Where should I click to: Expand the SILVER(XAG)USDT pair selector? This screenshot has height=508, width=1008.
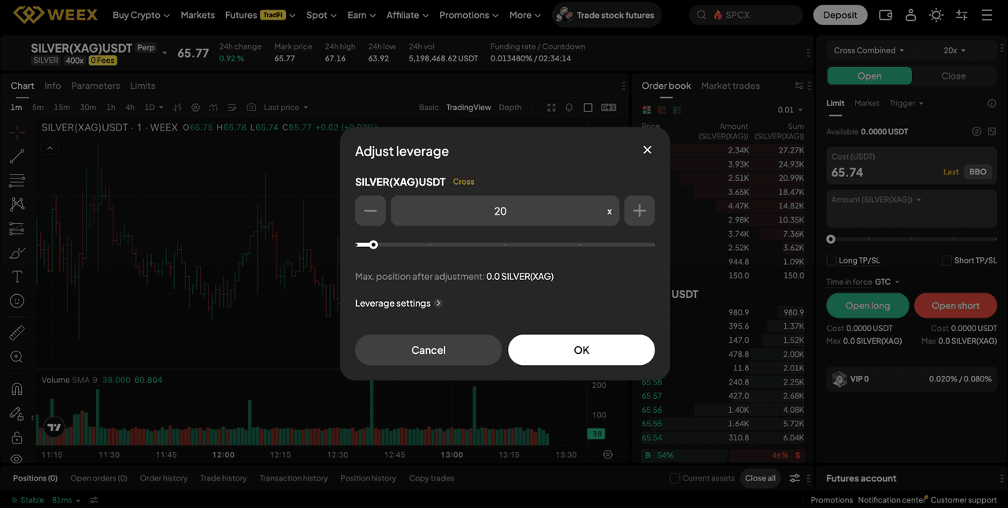pos(165,53)
